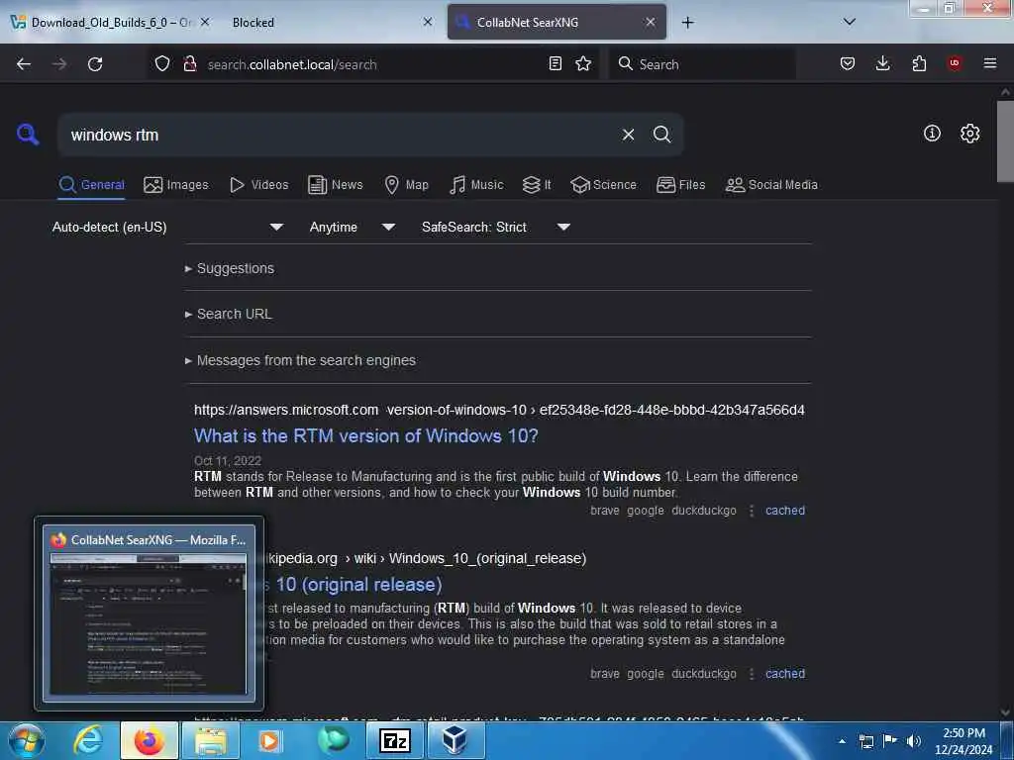Open 7-Zip from the taskbar
Viewport: 1014px width, 760px height.
(394, 740)
